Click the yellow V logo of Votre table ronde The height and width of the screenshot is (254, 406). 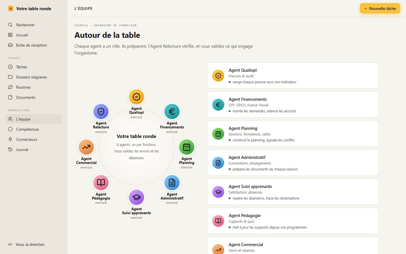(x=11, y=8)
